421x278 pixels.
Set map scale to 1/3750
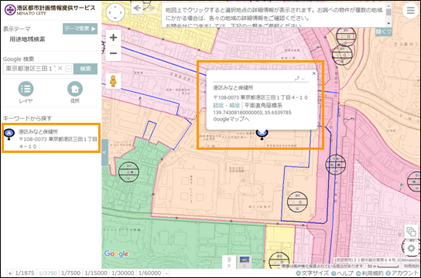point(48,273)
